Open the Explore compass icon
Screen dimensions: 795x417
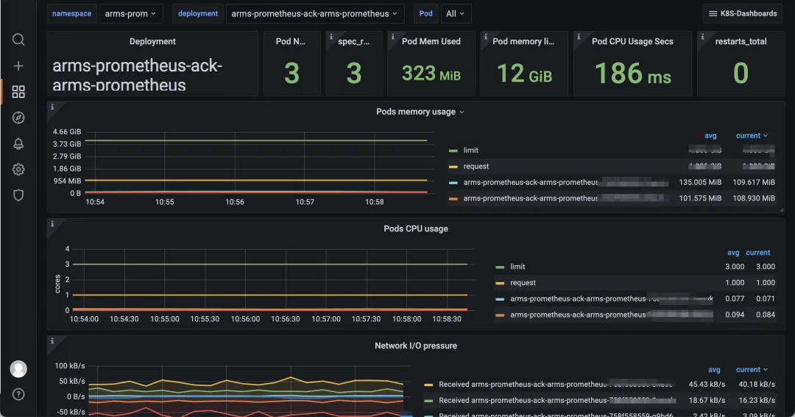(18, 118)
